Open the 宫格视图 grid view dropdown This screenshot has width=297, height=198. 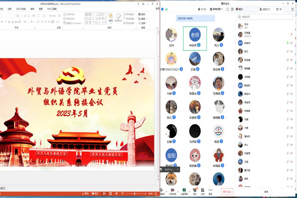[x=216, y=9]
